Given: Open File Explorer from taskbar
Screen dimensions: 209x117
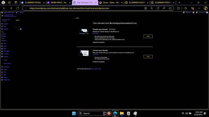Looking at the screenshot, I should coord(122,113).
